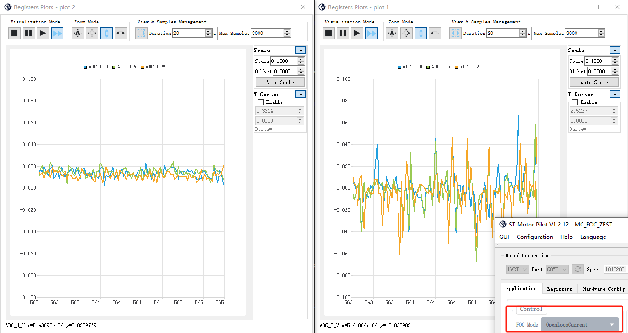Select fast-forward visualization mode in plot 1

pyautogui.click(x=371, y=33)
